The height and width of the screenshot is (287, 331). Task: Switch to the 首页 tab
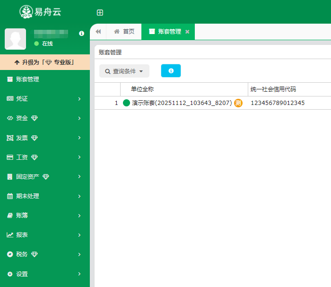click(124, 32)
